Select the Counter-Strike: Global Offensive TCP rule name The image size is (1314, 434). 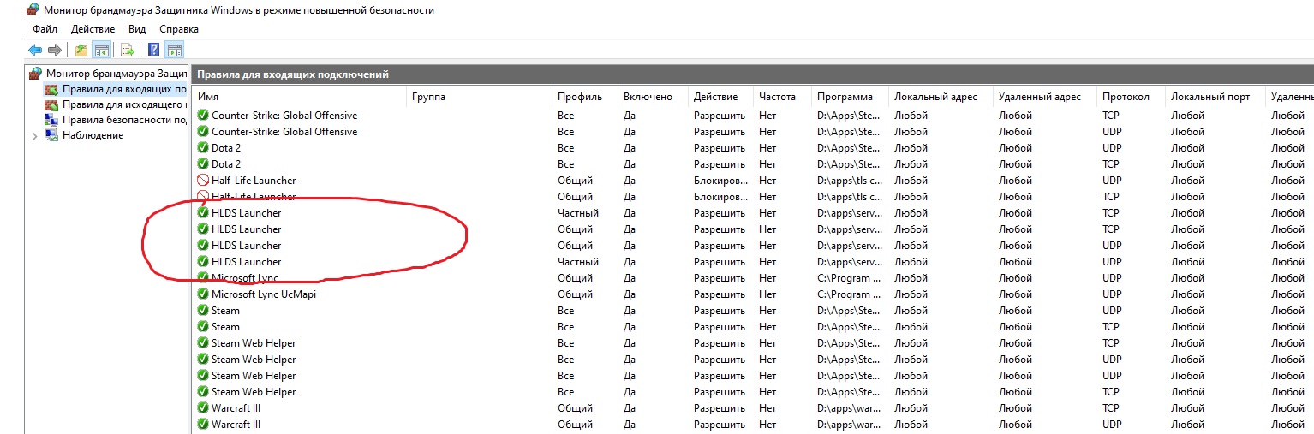pos(284,116)
